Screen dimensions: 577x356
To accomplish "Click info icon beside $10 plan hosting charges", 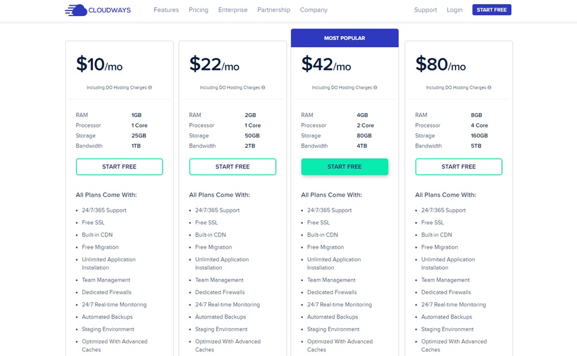I will [x=150, y=88].
